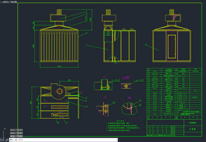Expand command history arrow at right of command line

click(x=116, y=140)
